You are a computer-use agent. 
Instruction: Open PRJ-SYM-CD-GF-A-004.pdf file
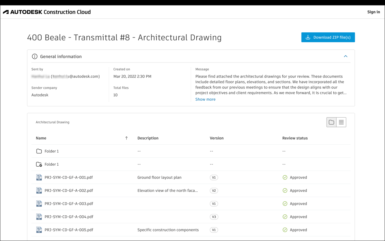[69, 217]
